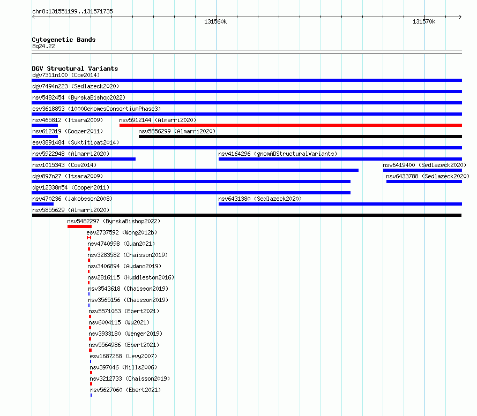The height and width of the screenshot is (416, 477).
Task: Click nsv3406894 (Audano2019) label
Action: (x=124, y=266)
